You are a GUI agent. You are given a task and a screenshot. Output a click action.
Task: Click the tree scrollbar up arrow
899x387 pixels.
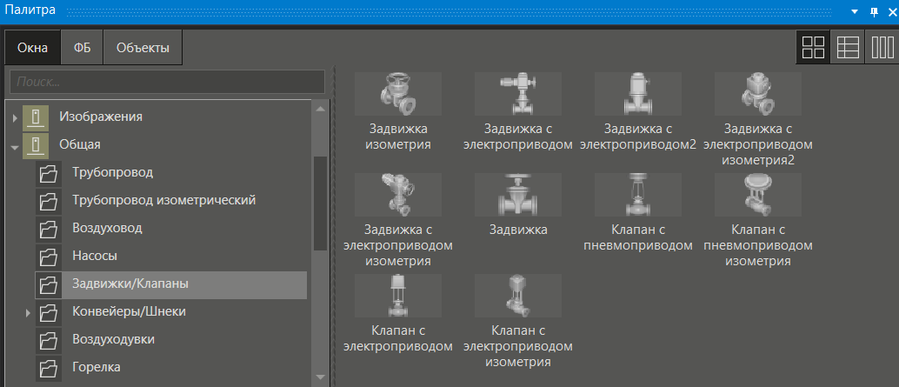tap(321, 109)
